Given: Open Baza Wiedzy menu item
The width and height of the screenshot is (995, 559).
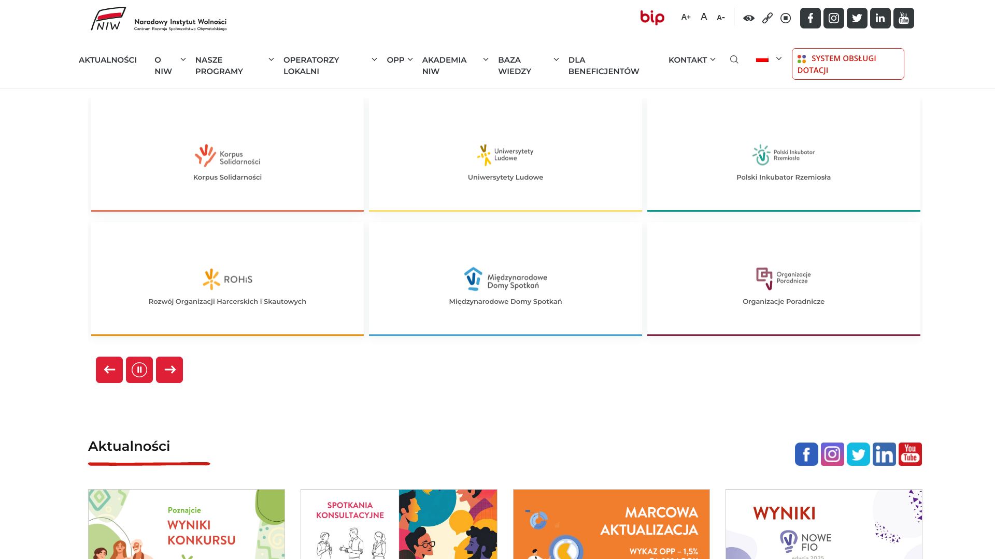Looking at the screenshot, I should pyautogui.click(x=515, y=66).
